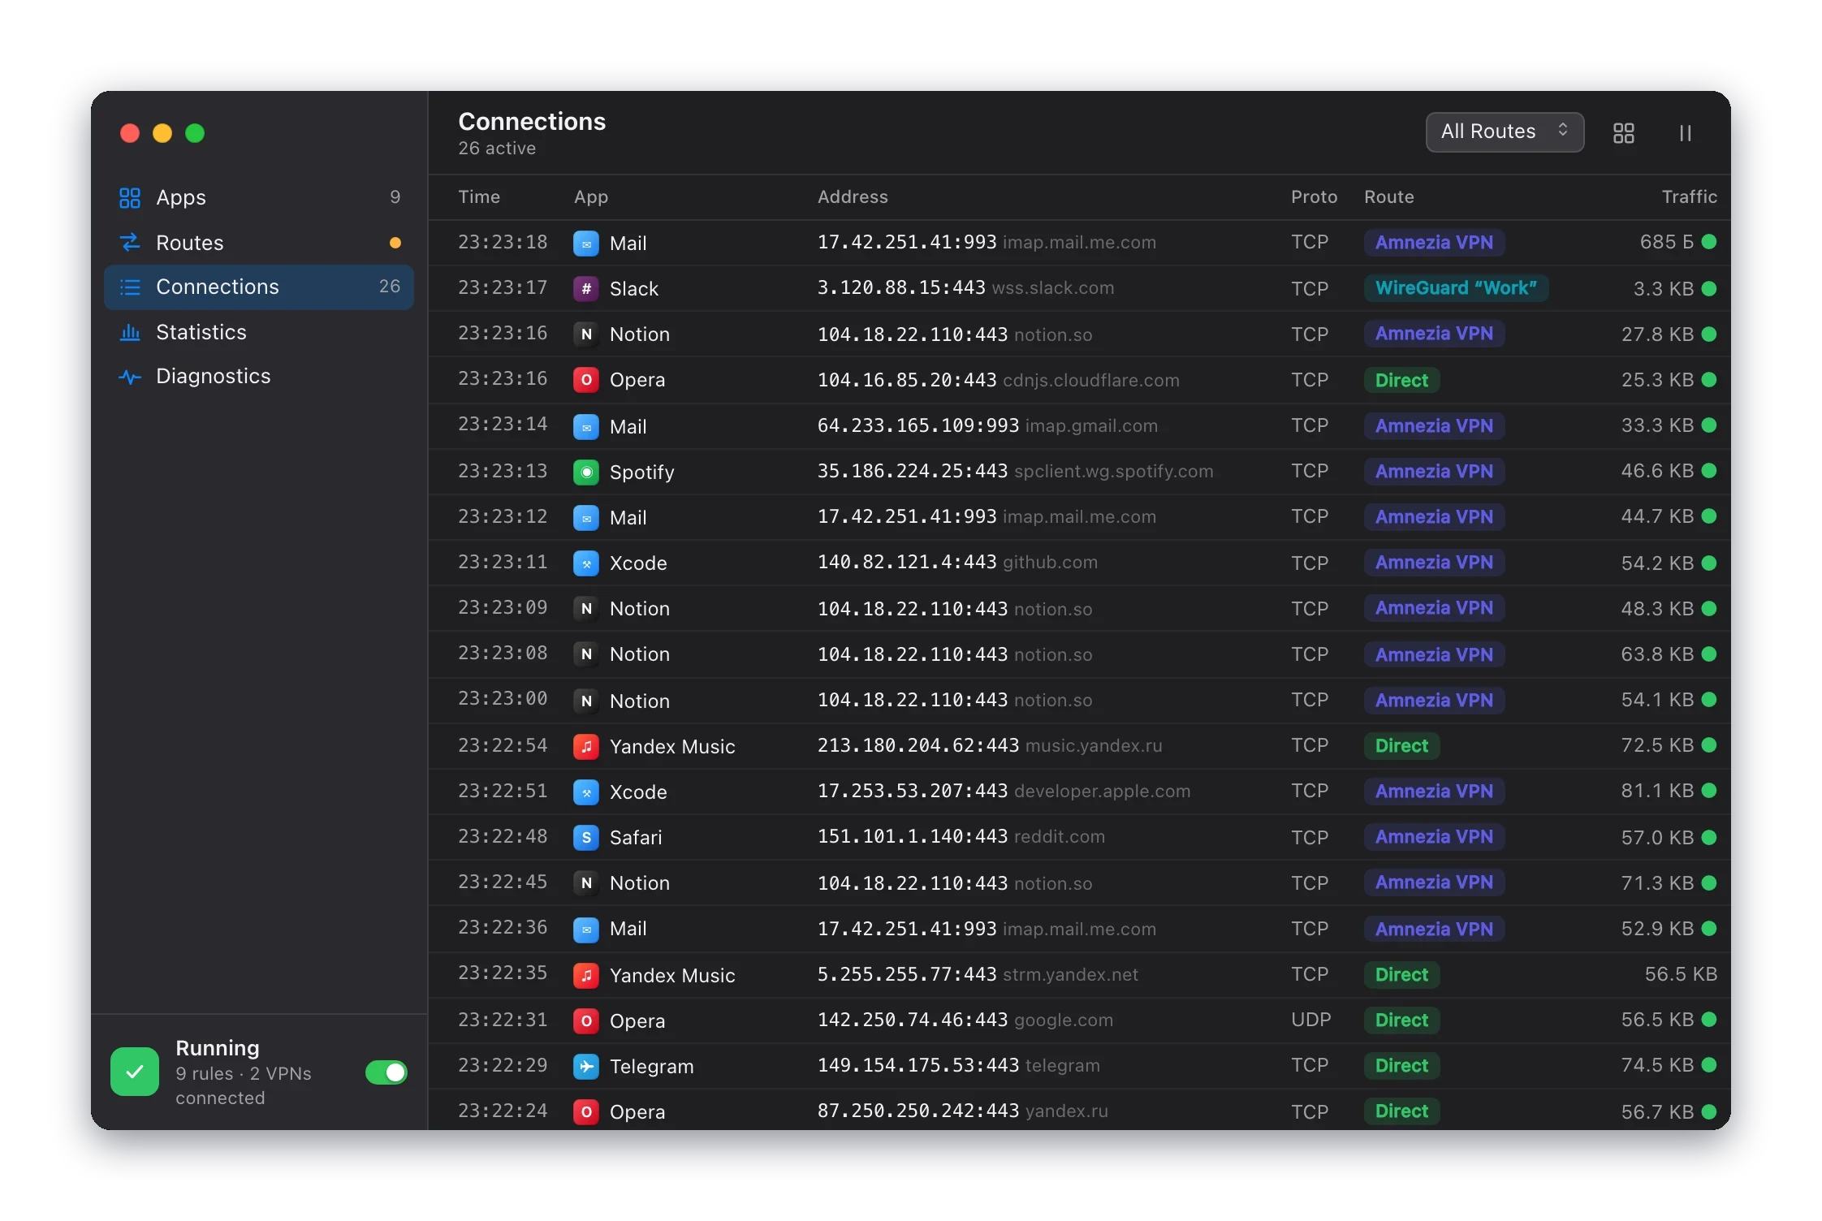Viewport: 1822px width, 1221px height.
Task: Click the Proto column header
Action: coord(1314,196)
